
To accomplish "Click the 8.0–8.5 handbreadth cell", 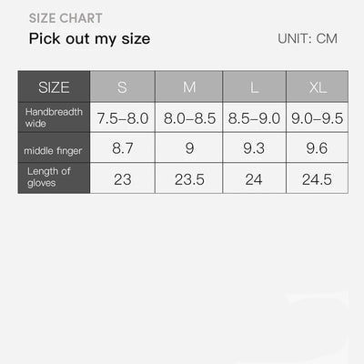I will pyautogui.click(x=189, y=117).
